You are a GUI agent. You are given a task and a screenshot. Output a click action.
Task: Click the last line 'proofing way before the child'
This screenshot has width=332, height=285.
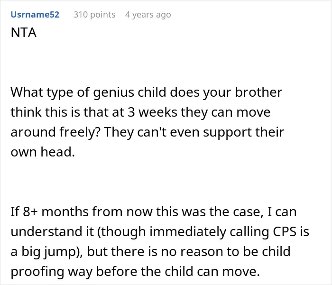point(135,272)
